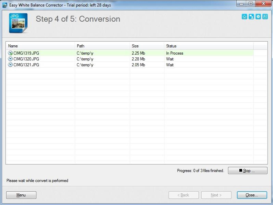Image resolution: width=273 pixels, height=205 pixels.
Task: Open the registration card icon
Action: tap(265, 17)
